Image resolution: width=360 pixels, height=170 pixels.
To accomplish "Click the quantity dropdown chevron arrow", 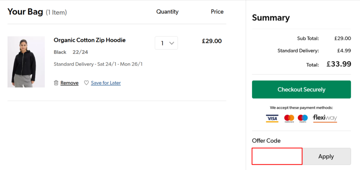I will click(172, 43).
